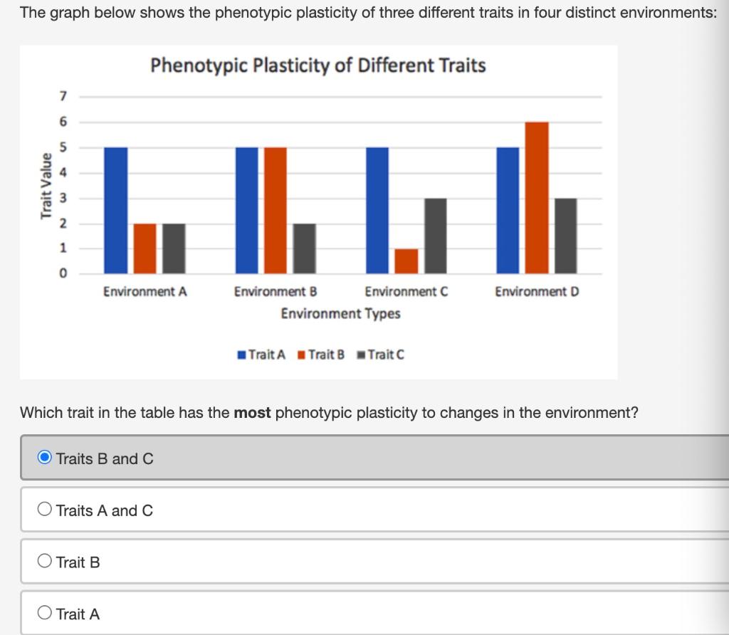Click the Environment Types axis title
The image size is (729, 635).
pyautogui.click(x=340, y=313)
